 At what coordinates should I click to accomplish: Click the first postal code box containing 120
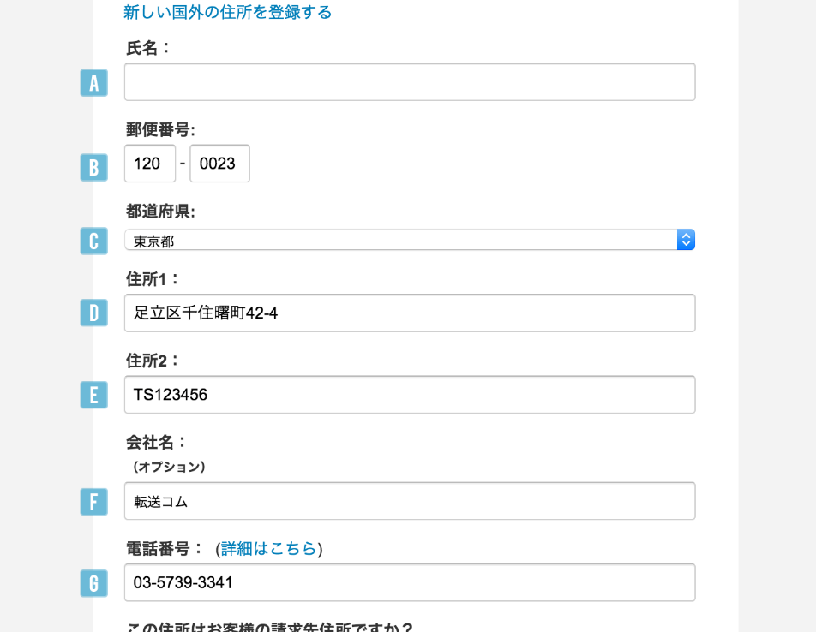(x=150, y=164)
